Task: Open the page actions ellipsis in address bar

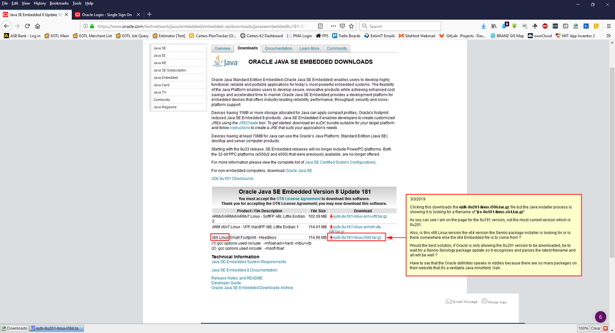Action: [x=333, y=26]
